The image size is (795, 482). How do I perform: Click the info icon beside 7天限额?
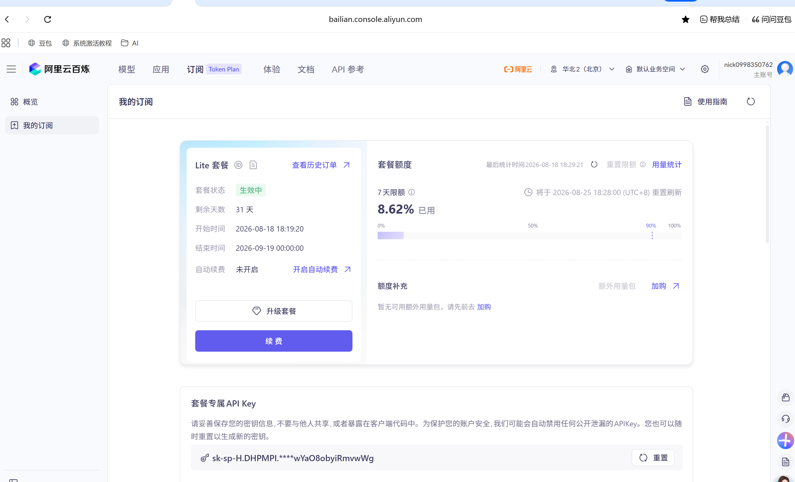412,192
